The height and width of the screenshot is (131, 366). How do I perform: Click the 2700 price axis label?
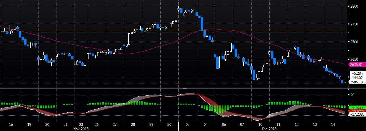(x=354, y=42)
